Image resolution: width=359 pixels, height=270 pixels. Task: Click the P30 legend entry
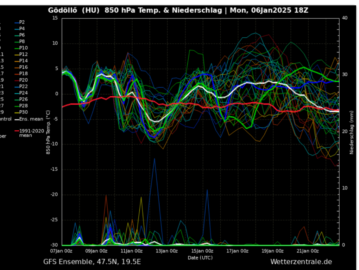coord(23,112)
